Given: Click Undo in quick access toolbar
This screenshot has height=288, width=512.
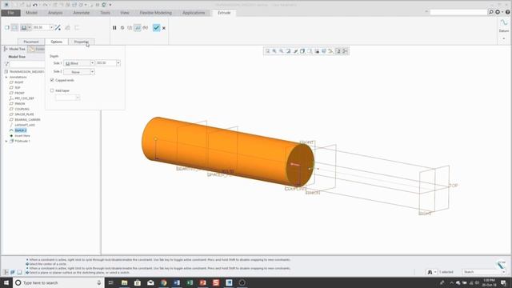Looking at the screenshot, I should click(35, 5).
